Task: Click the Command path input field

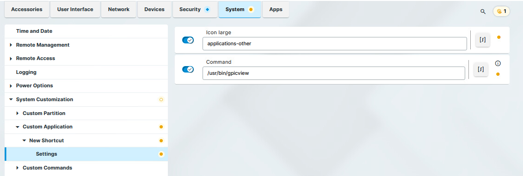Action: pos(333,73)
